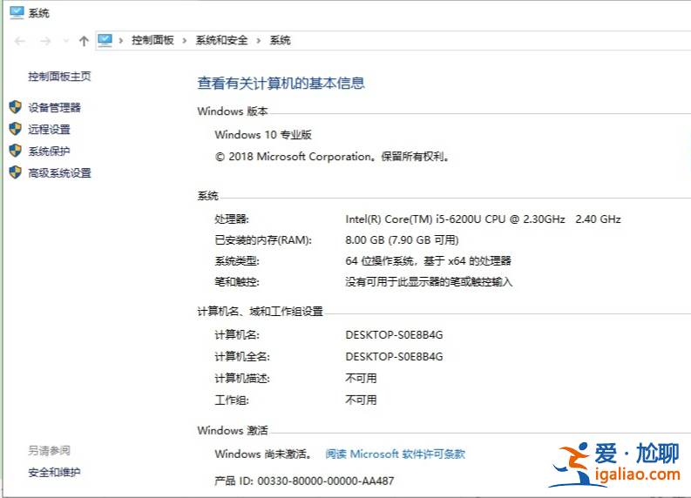Click 另请参阅 label in sidebar
The width and height of the screenshot is (691, 498).
[x=50, y=450]
